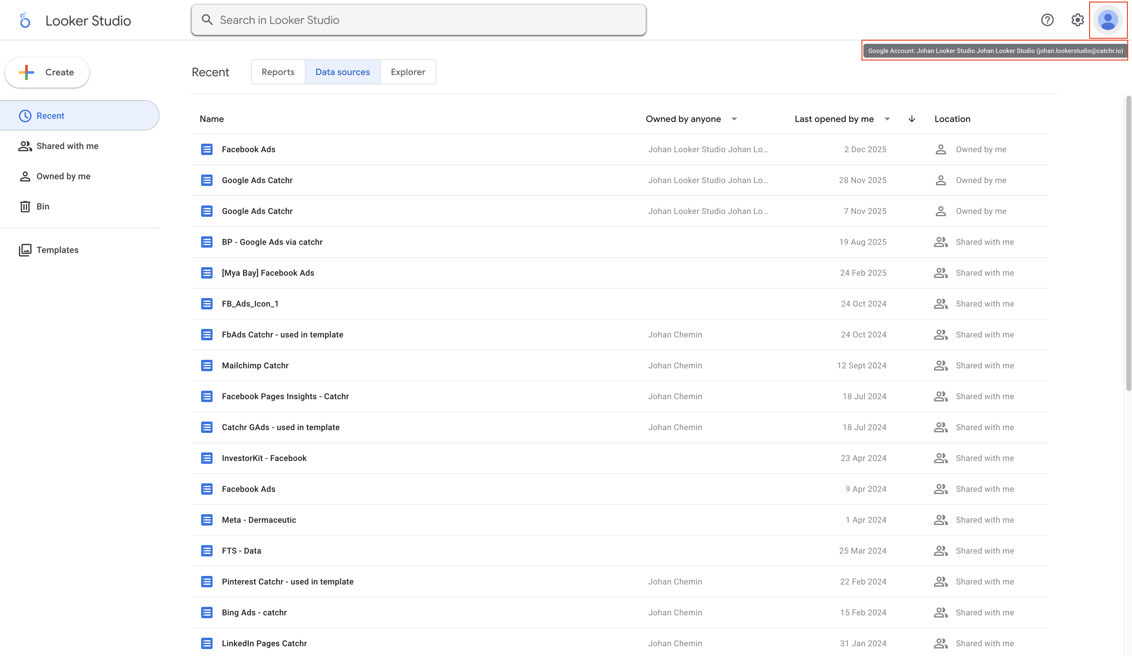This screenshot has width=1132, height=656.
Task: Click the Looker Studio logo icon
Action: 25,20
